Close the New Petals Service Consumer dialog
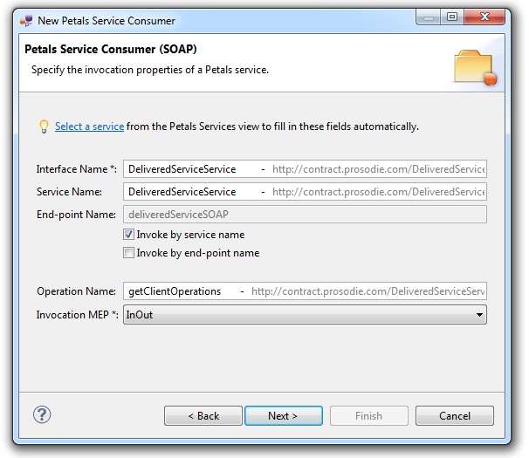The image size is (529, 458). coord(487,17)
